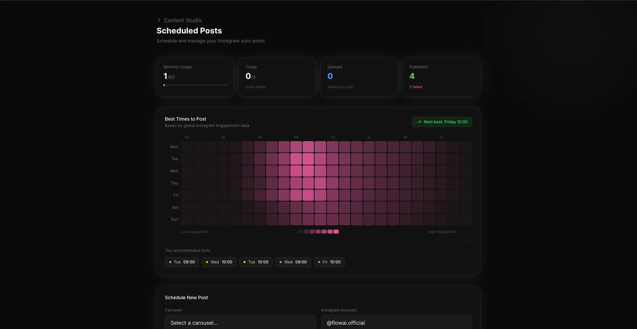Click the green dot on Tue 09:00 chip
Viewport: 637px width, 329px height.
tap(170, 262)
